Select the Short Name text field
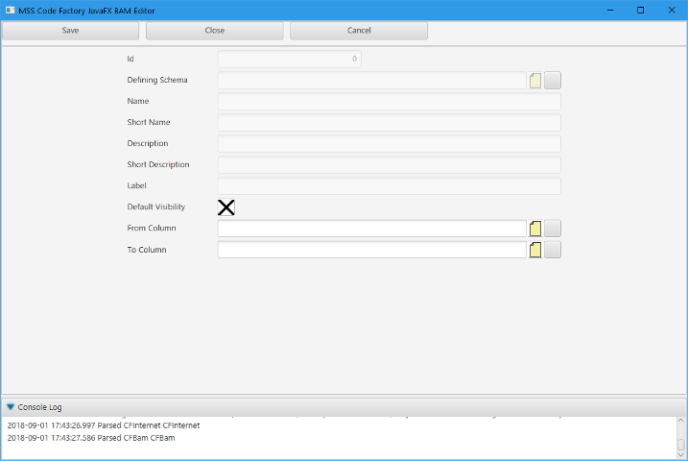688x461 pixels. pos(389,123)
